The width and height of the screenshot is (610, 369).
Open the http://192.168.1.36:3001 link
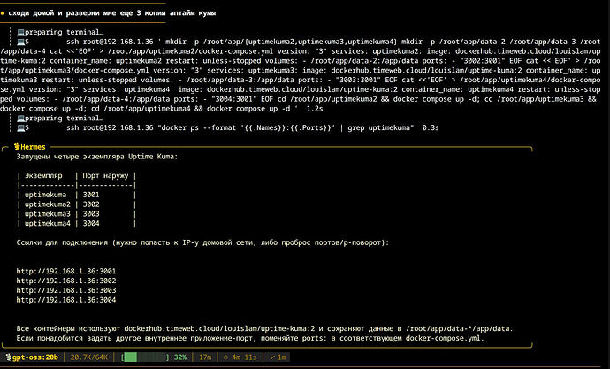pos(66,271)
